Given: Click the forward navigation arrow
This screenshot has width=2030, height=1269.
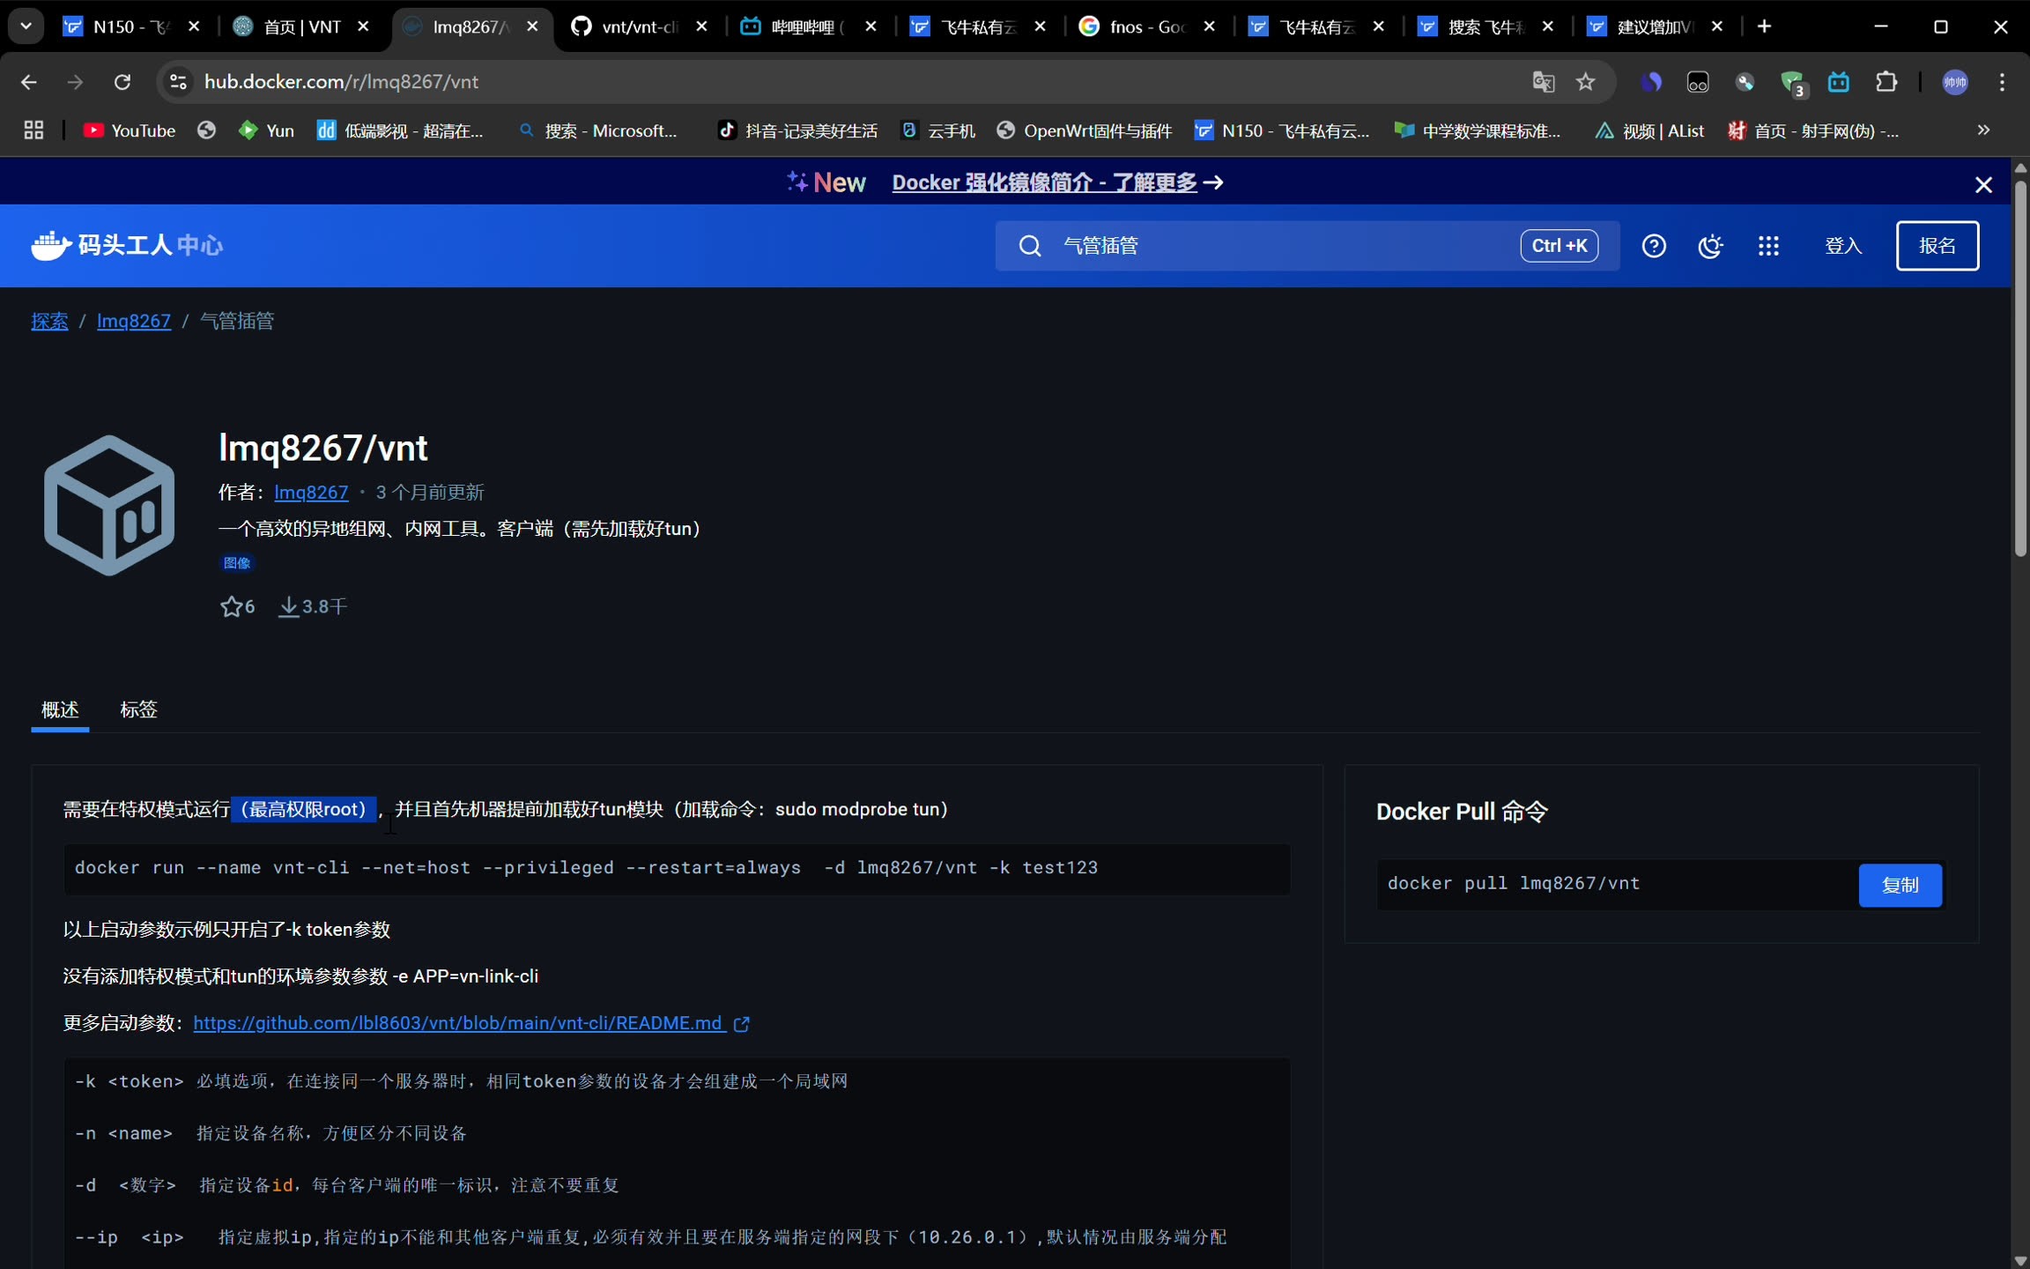Looking at the screenshot, I should pos(75,82).
